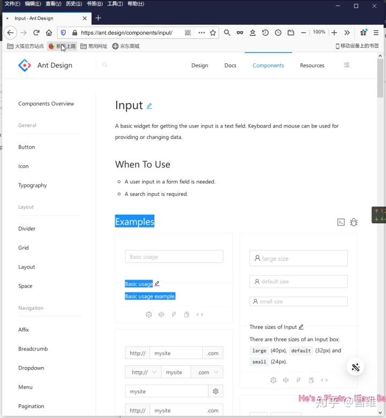
Task: Click the floating theme button at bottom right
Action: 355,367
